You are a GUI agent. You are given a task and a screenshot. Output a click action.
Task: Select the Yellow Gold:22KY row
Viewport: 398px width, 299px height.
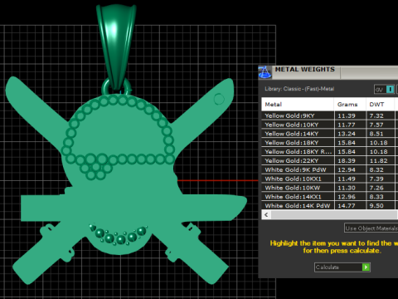330,160
